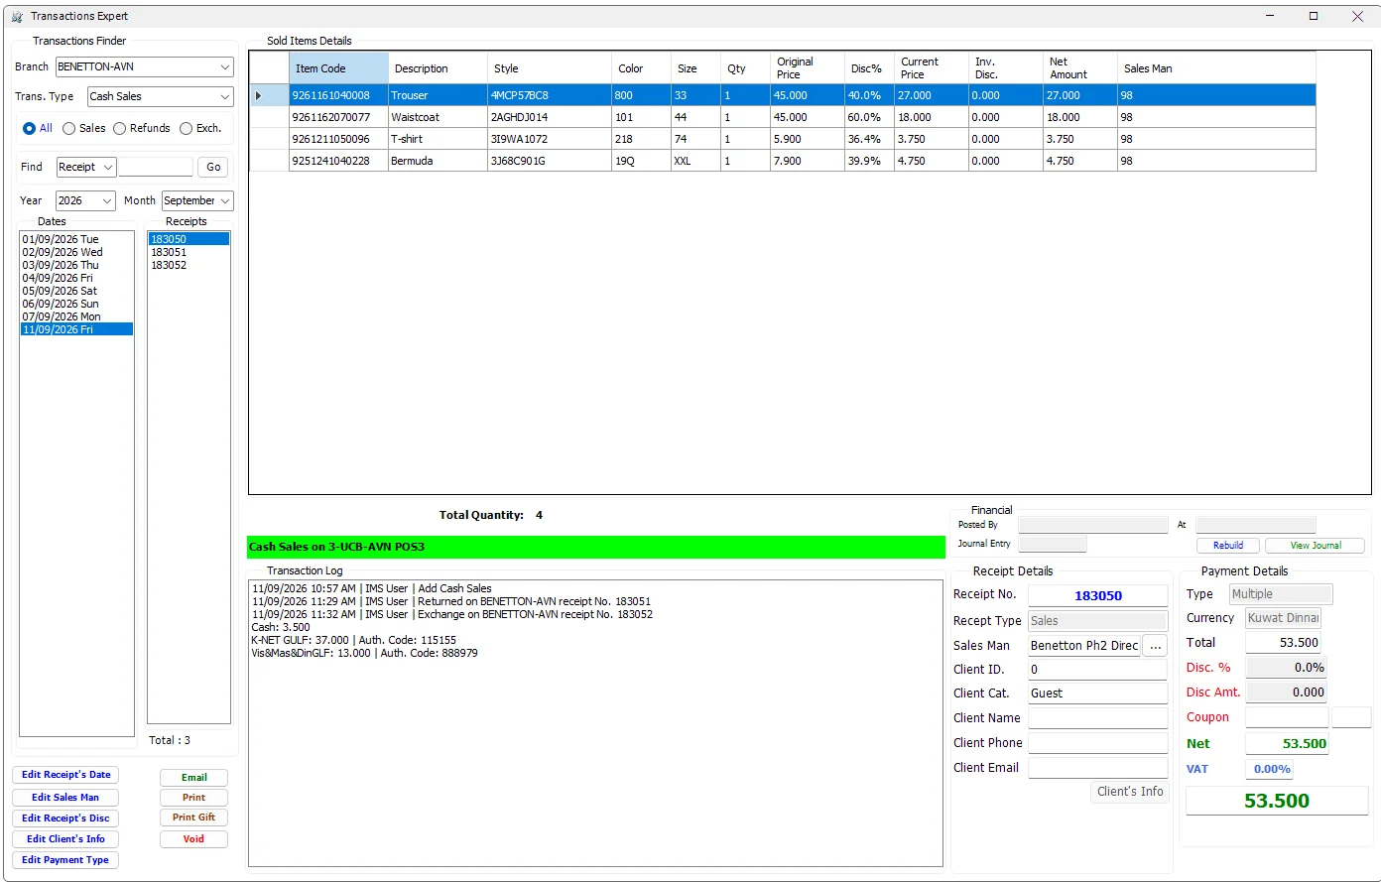Click Edit Payment Type button
The image size is (1381, 882).
click(x=65, y=860)
